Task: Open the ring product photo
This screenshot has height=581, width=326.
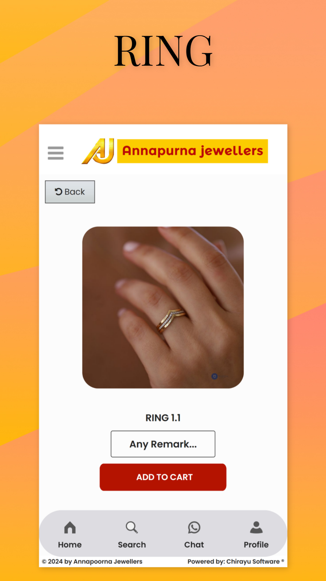Action: click(163, 307)
